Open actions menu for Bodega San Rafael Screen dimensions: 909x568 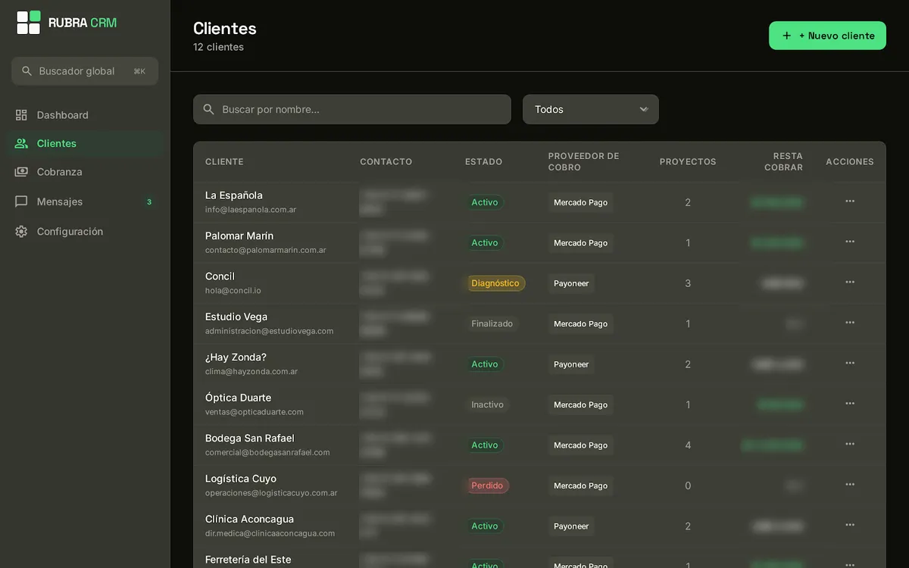pyautogui.click(x=850, y=445)
